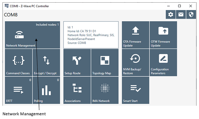This screenshot has width=199, height=119.
Task: Open NVM Backup/Restore tile
Action: tap(136, 62)
